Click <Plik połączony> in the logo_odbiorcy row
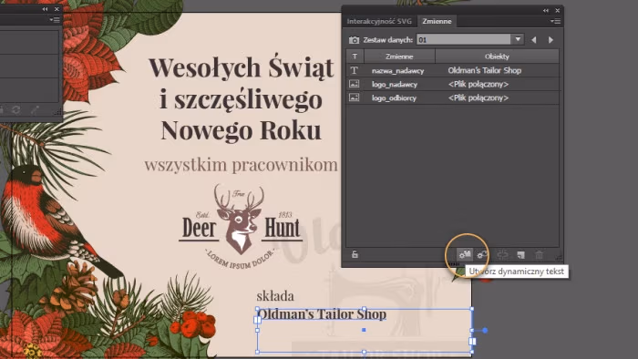The image size is (638, 359). pyautogui.click(x=478, y=97)
